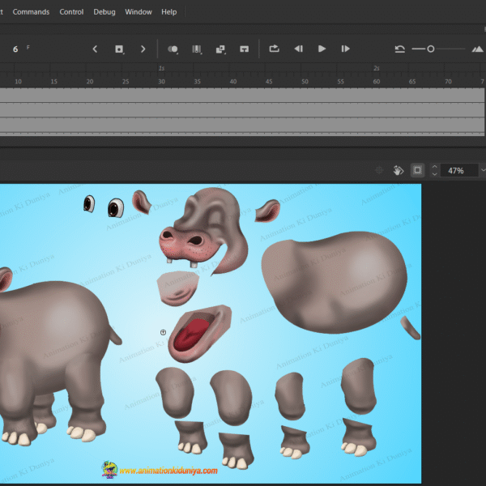Viewport: 486px width, 486px height.
Task: Select the hippo head with nostrils
Action: click(x=203, y=231)
